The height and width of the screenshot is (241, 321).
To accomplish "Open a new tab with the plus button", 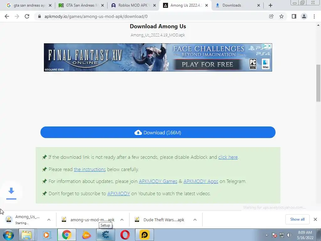I will pyautogui.click(x=271, y=5).
